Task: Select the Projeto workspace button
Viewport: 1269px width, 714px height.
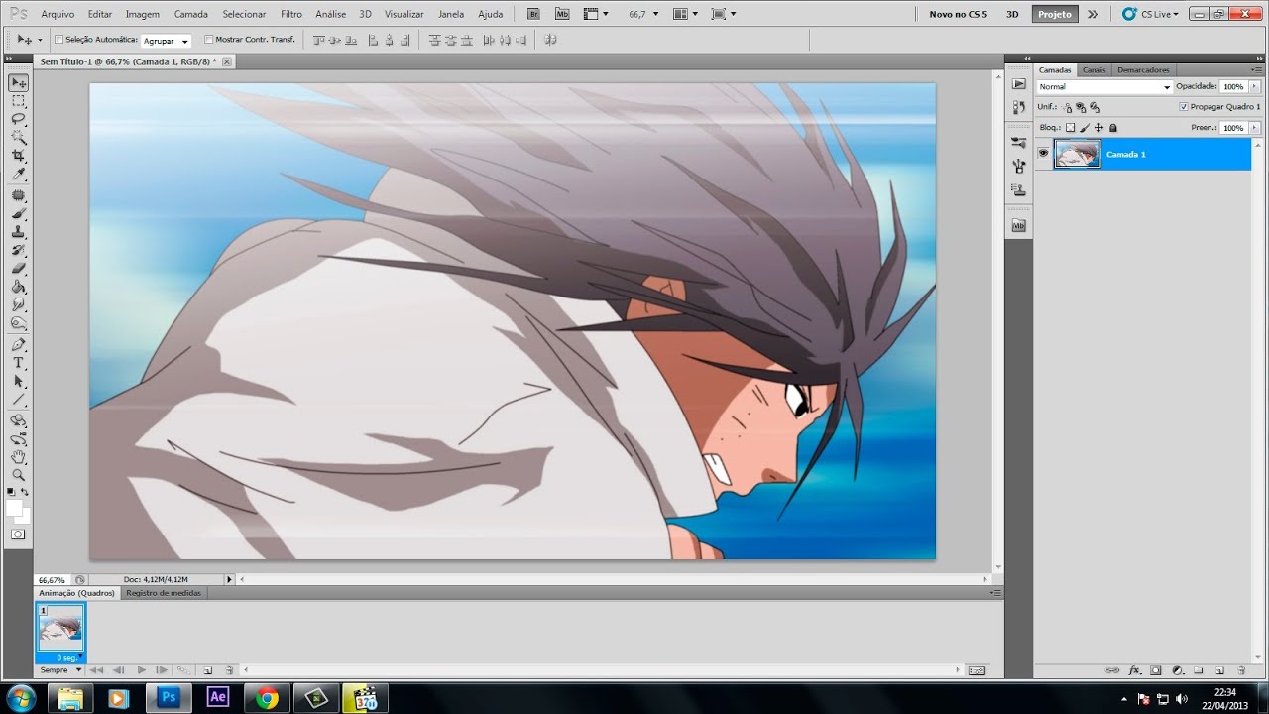Action: (1055, 14)
